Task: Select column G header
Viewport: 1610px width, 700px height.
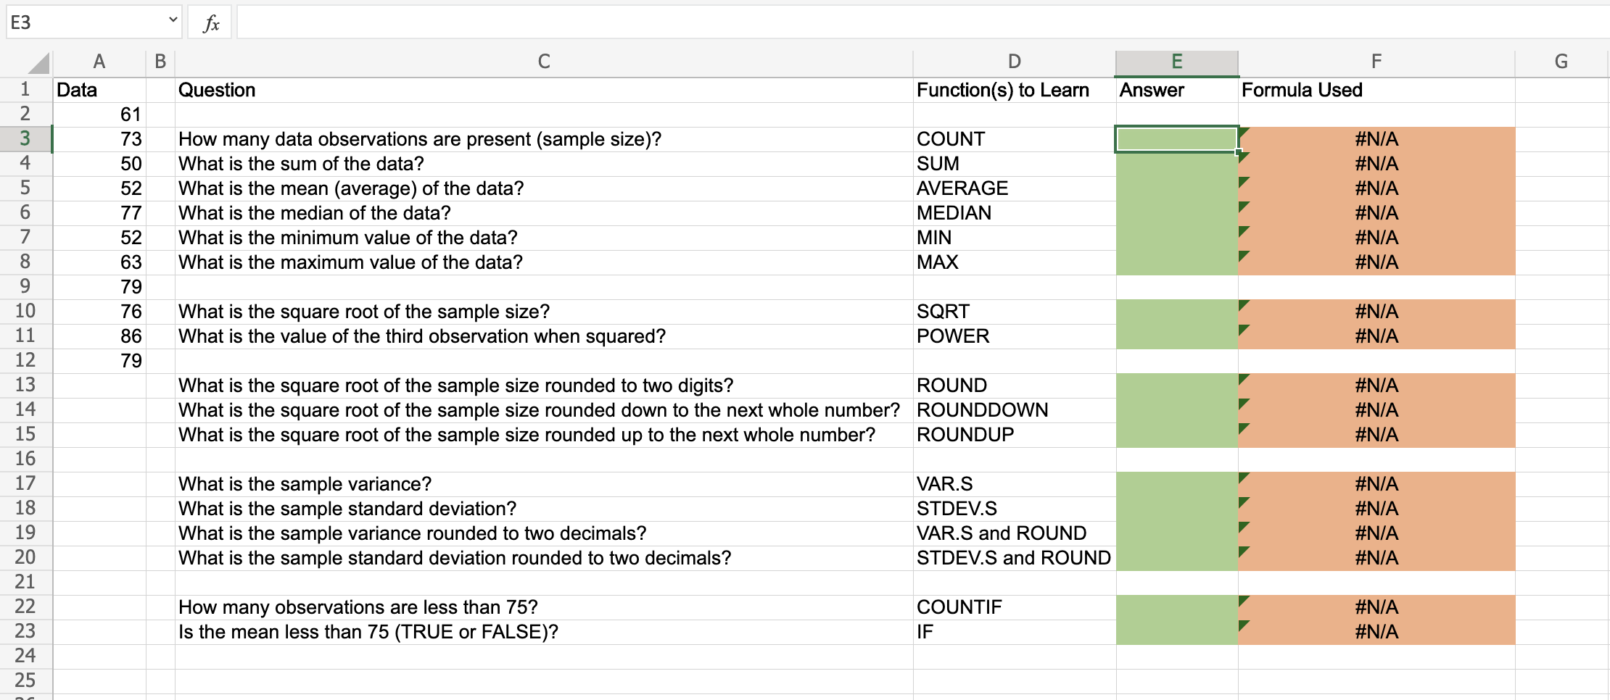Action: point(1561,62)
